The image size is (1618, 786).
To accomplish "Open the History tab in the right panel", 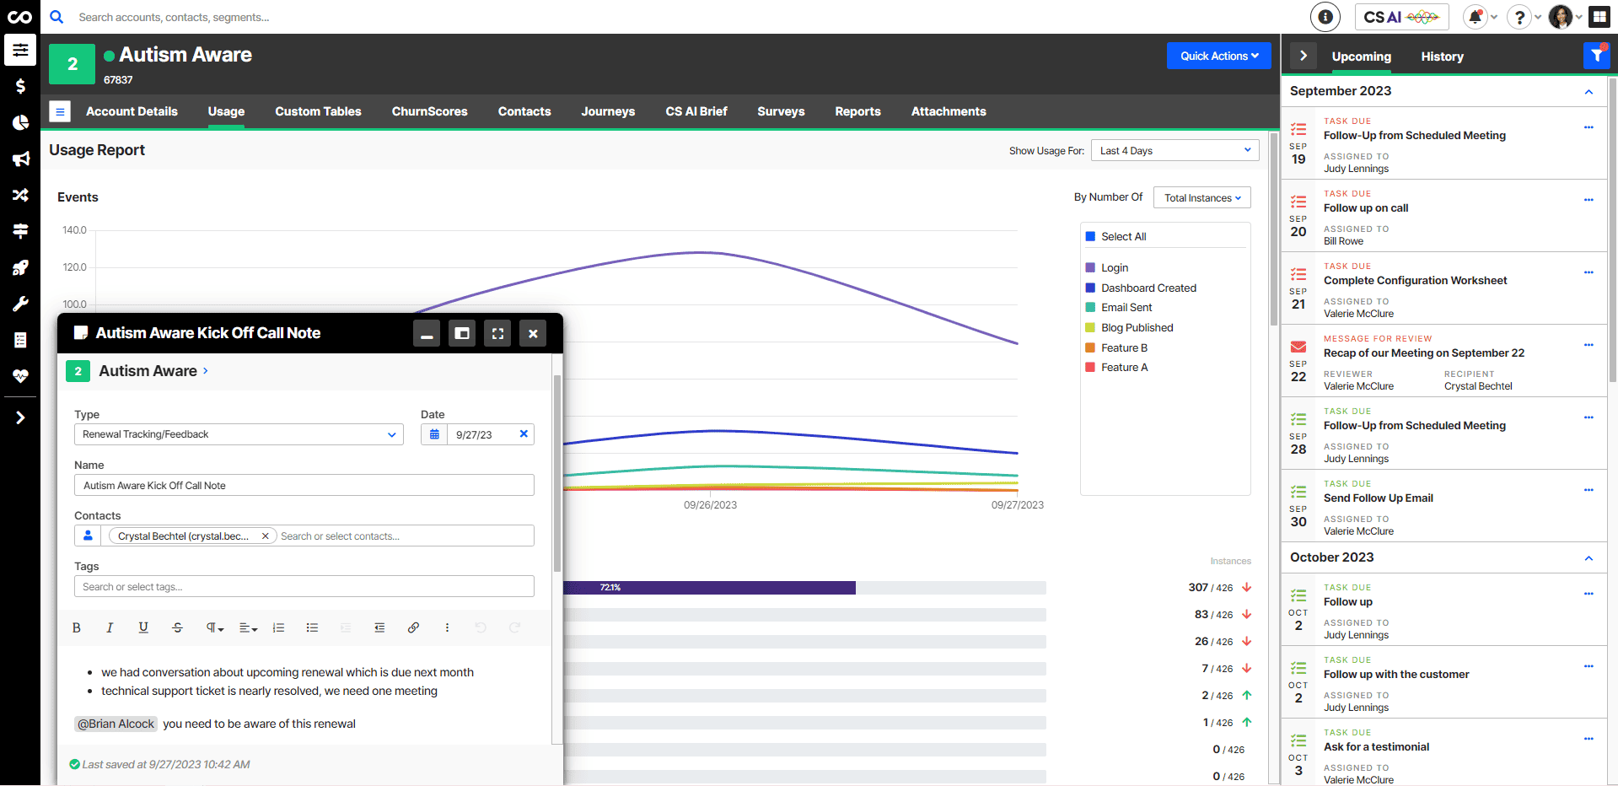I will 1441,57.
